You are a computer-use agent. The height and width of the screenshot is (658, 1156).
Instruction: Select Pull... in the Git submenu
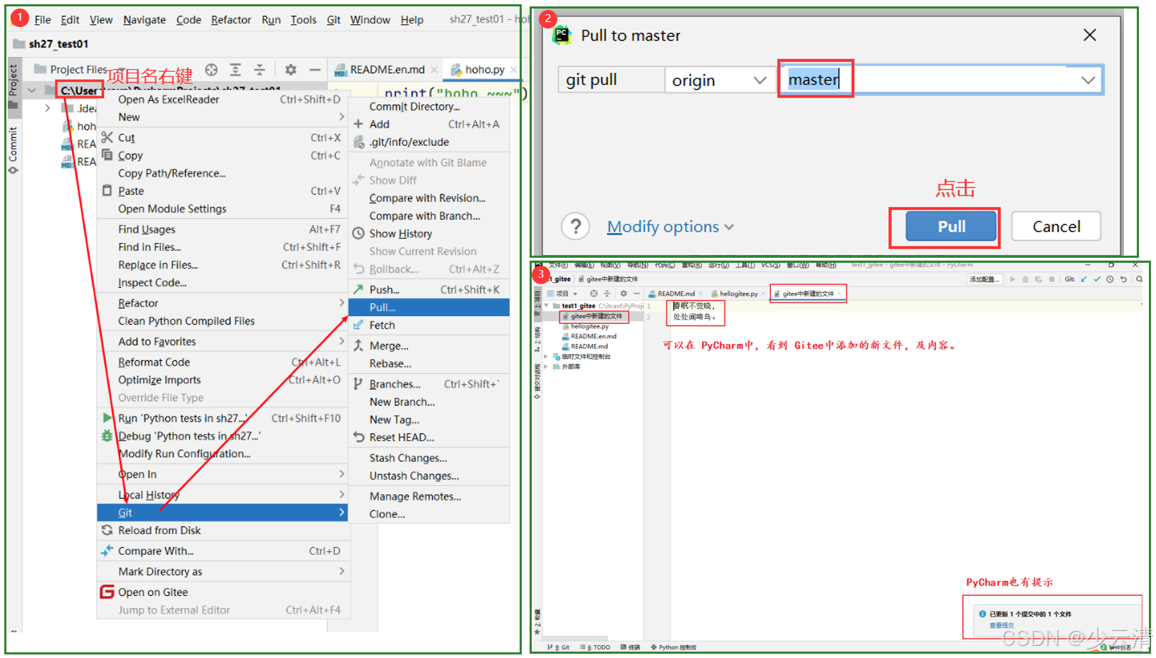coord(429,308)
